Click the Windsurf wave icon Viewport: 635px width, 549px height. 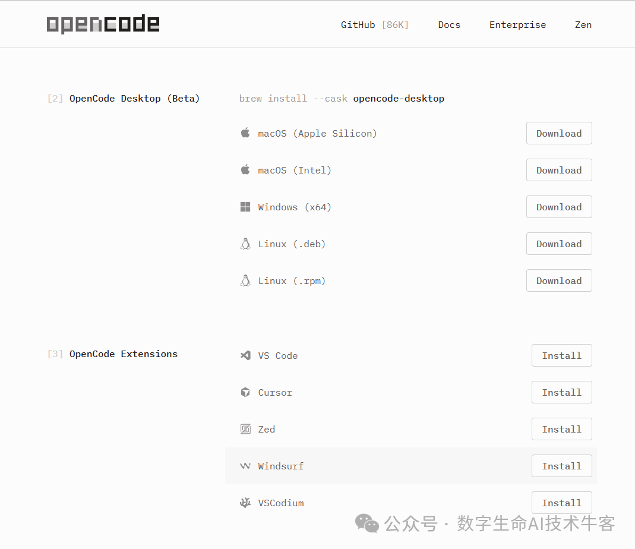(245, 466)
